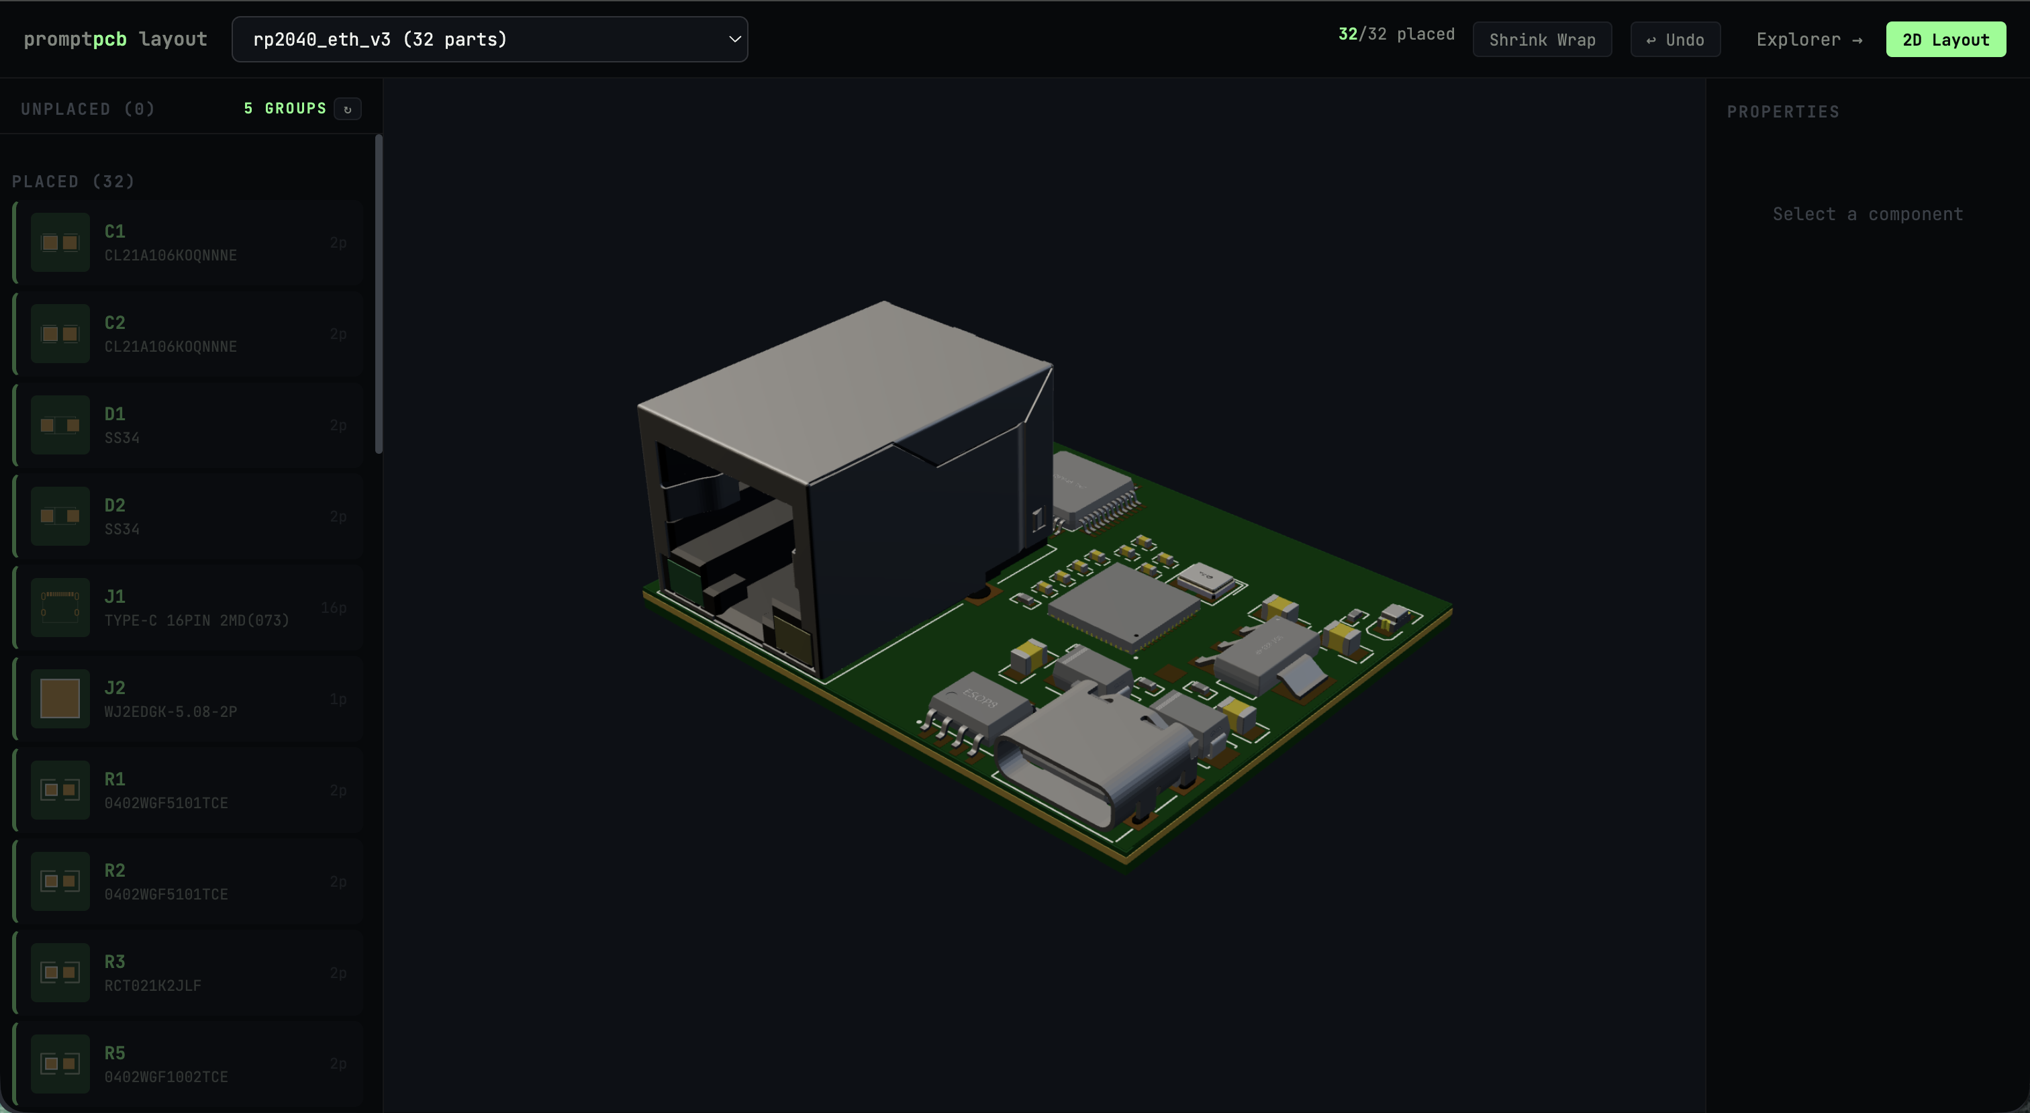Click the parts list scrollbar
The height and width of the screenshot is (1113, 2030).
click(379, 294)
